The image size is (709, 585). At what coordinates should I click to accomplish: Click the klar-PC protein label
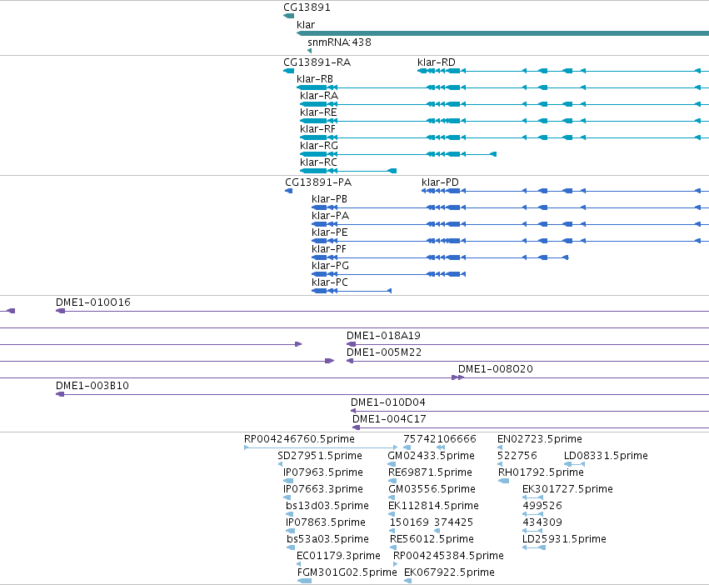tap(330, 282)
